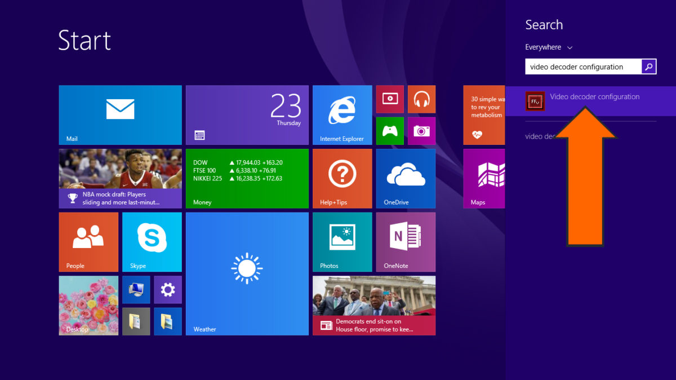This screenshot has width=676, height=380.
Task: Open the Photos tile
Action: pos(343,242)
